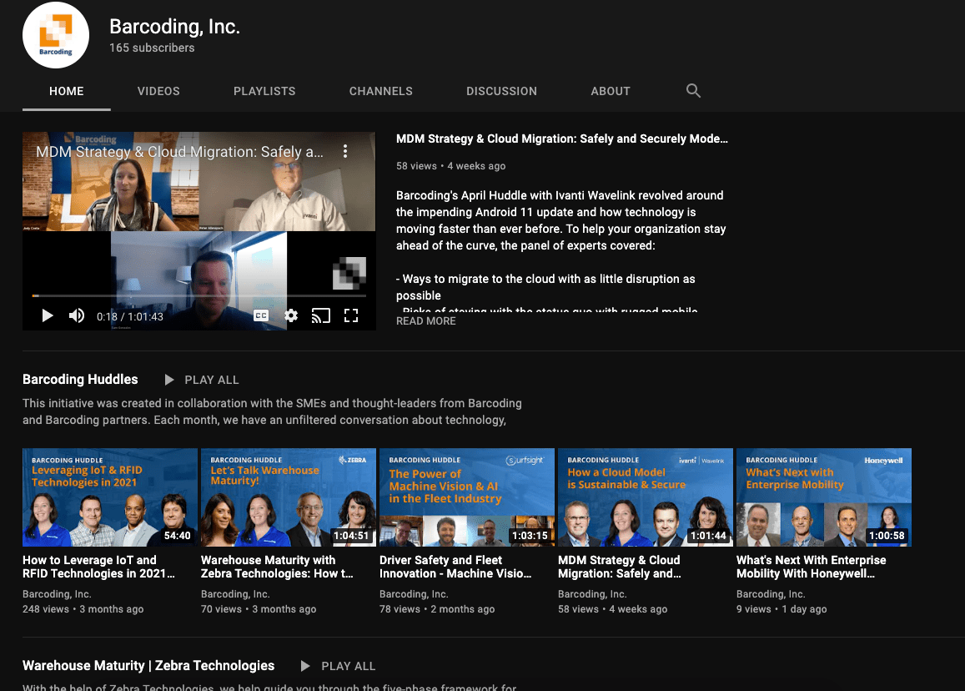The width and height of the screenshot is (965, 691).
Task: Switch to the HOME tab
Action: (x=67, y=91)
